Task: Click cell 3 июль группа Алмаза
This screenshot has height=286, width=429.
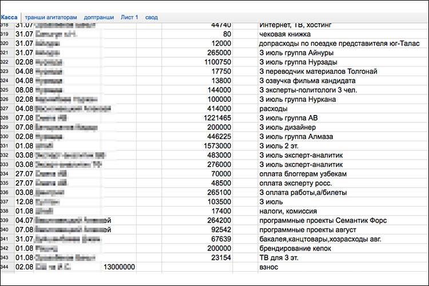Action: coord(343,137)
